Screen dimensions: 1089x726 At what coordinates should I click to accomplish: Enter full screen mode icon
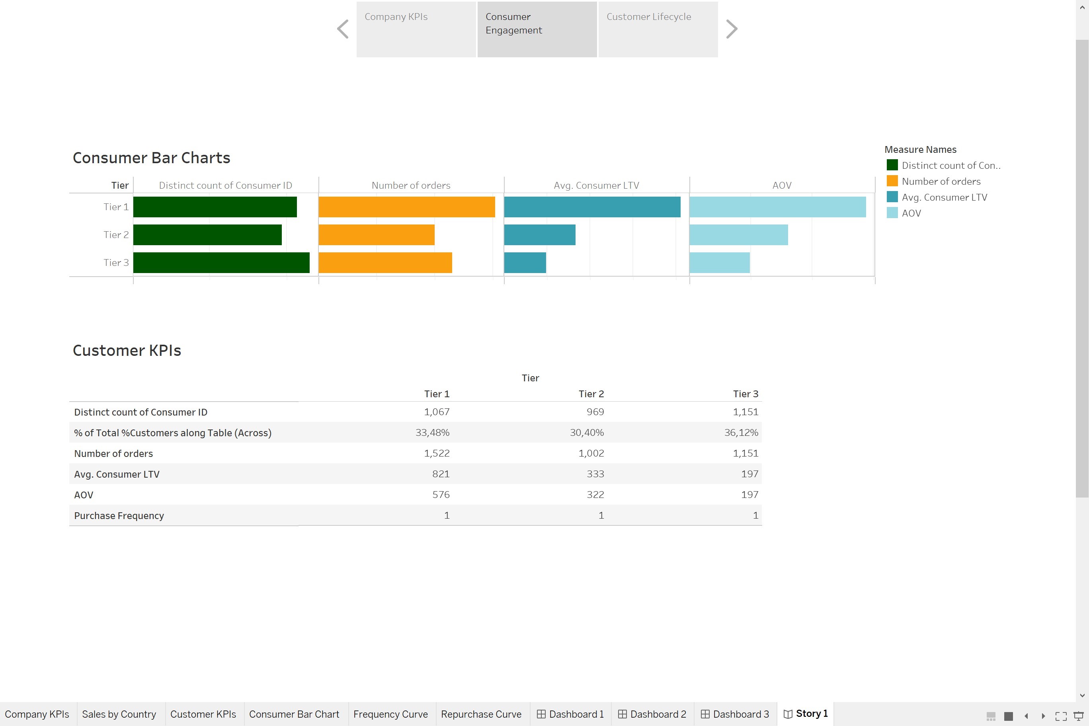pyautogui.click(x=1061, y=716)
